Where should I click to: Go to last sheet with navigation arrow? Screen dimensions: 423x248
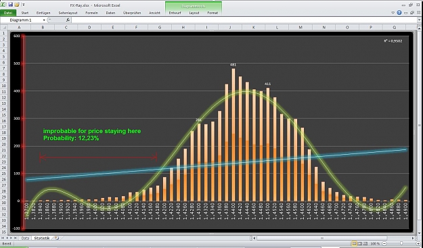[x=15, y=239]
